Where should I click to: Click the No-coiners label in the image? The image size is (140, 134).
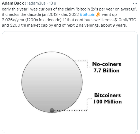pyautogui.click(x=106, y=64)
